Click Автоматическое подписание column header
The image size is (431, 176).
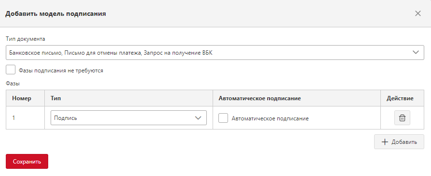pyautogui.click(x=260, y=98)
